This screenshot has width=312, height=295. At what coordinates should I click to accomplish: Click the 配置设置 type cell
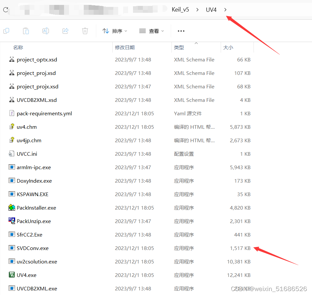point(184,154)
